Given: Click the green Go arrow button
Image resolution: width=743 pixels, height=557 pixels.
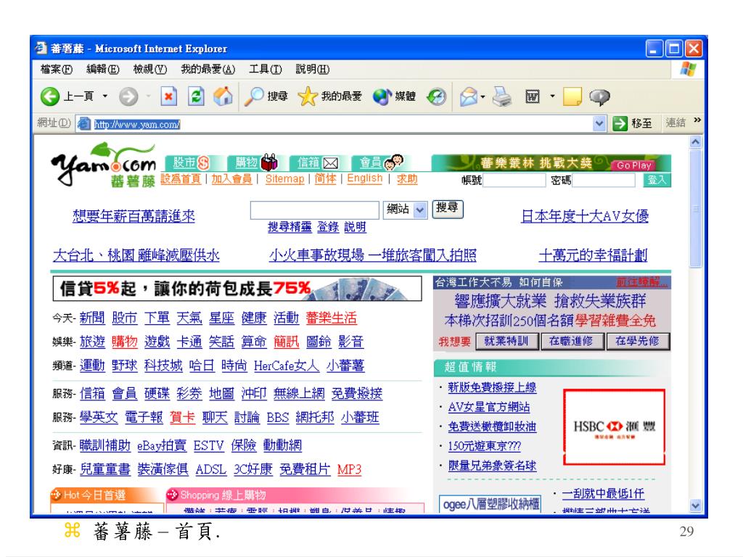Looking at the screenshot, I should point(620,123).
